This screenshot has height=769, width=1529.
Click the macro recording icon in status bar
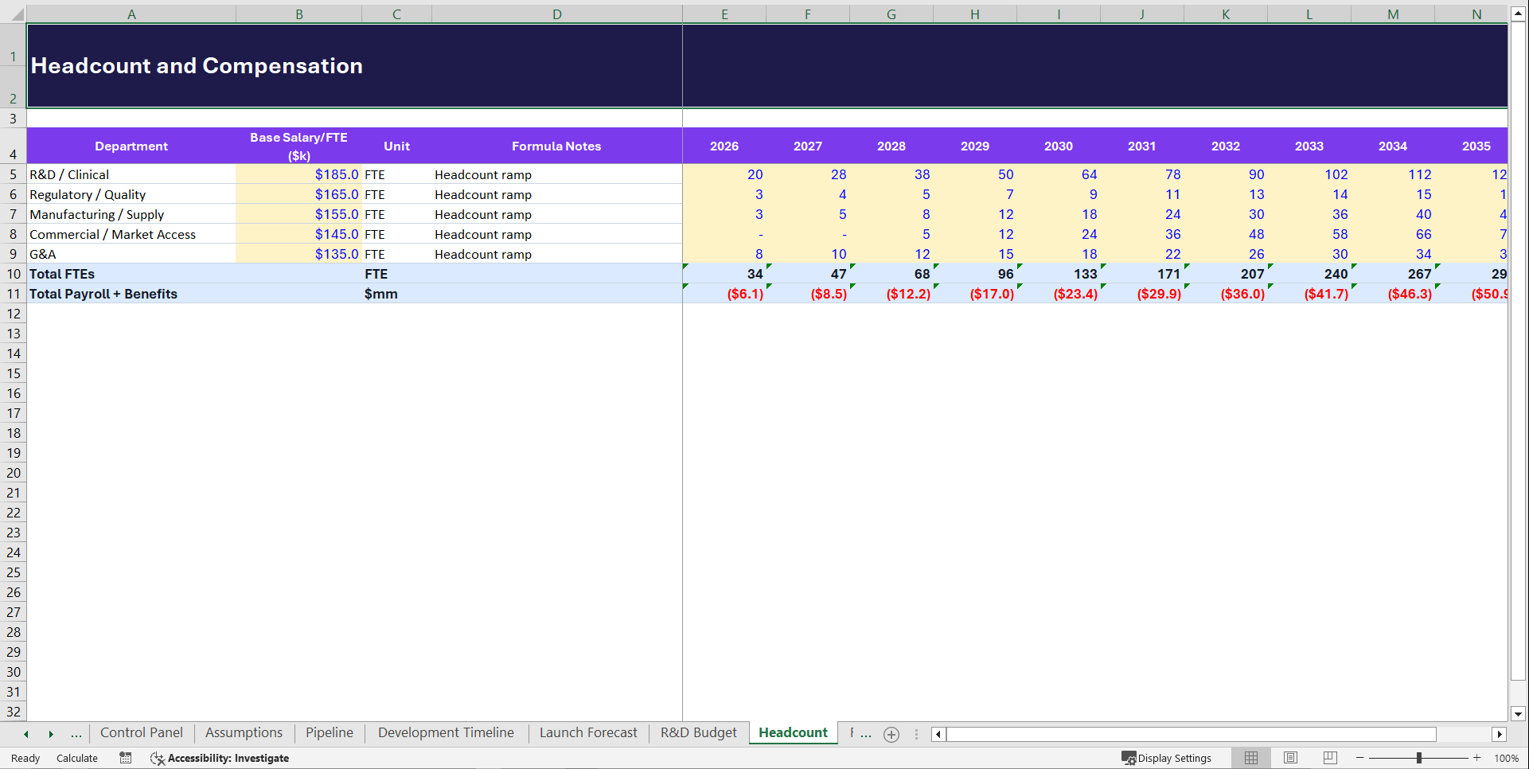click(x=126, y=758)
